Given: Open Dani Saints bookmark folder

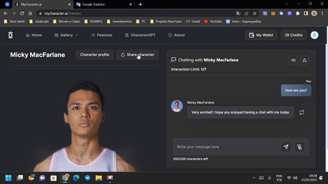Looking at the screenshot, I should 14,21.
